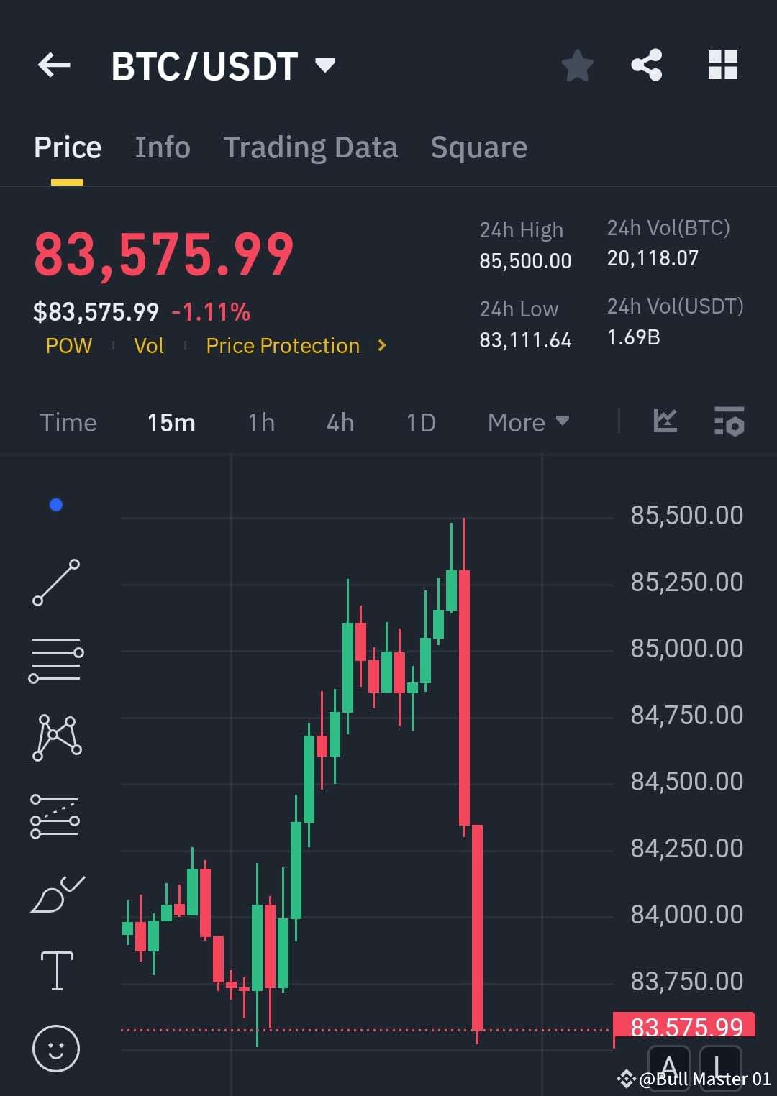Expand the More timeframe dropdown
The height and width of the screenshot is (1096, 777).
click(x=527, y=422)
